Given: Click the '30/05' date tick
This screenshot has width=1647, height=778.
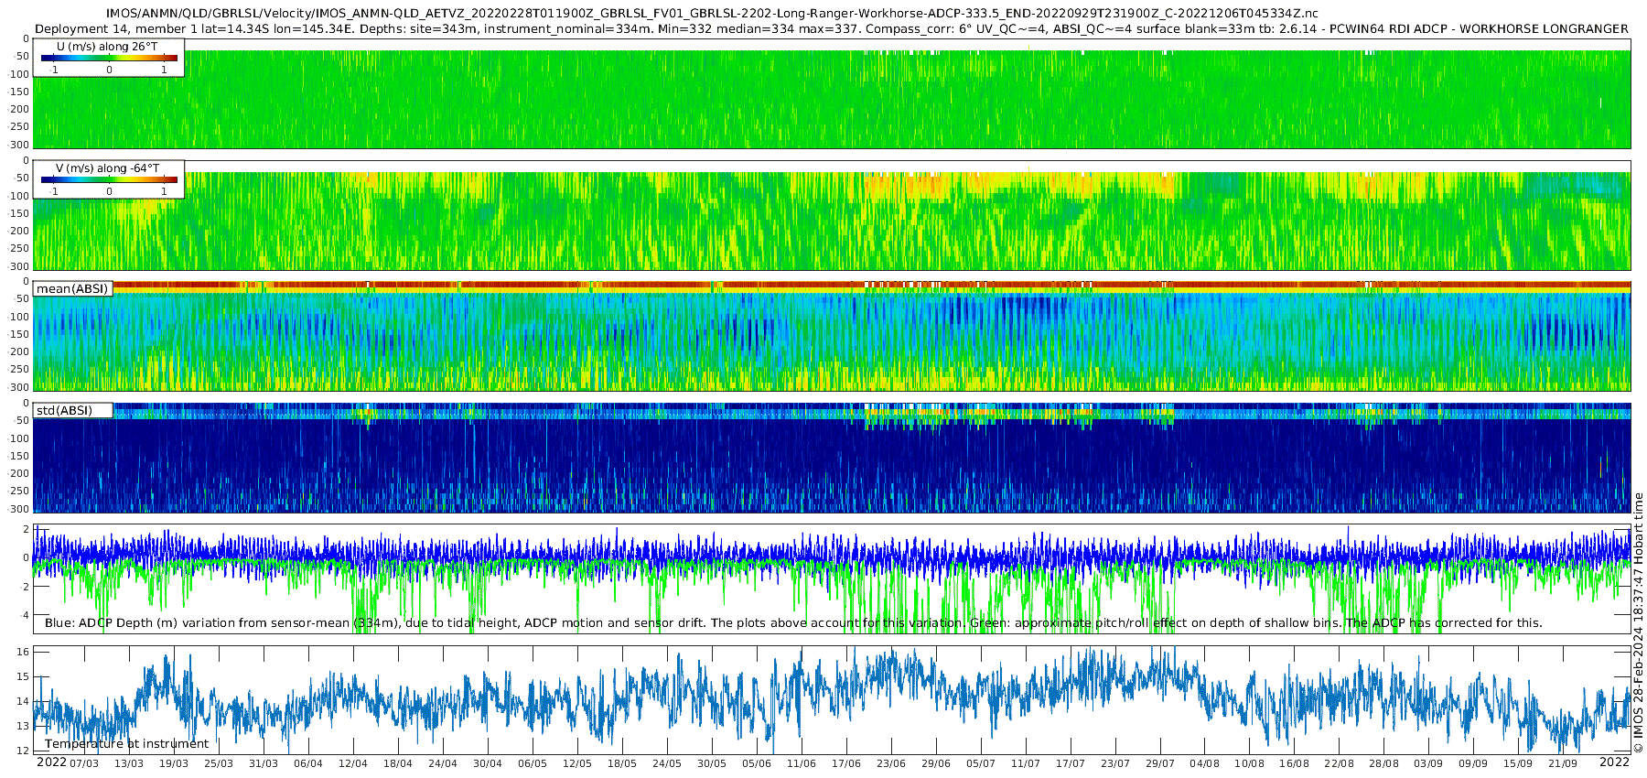Looking at the screenshot, I should tap(712, 764).
